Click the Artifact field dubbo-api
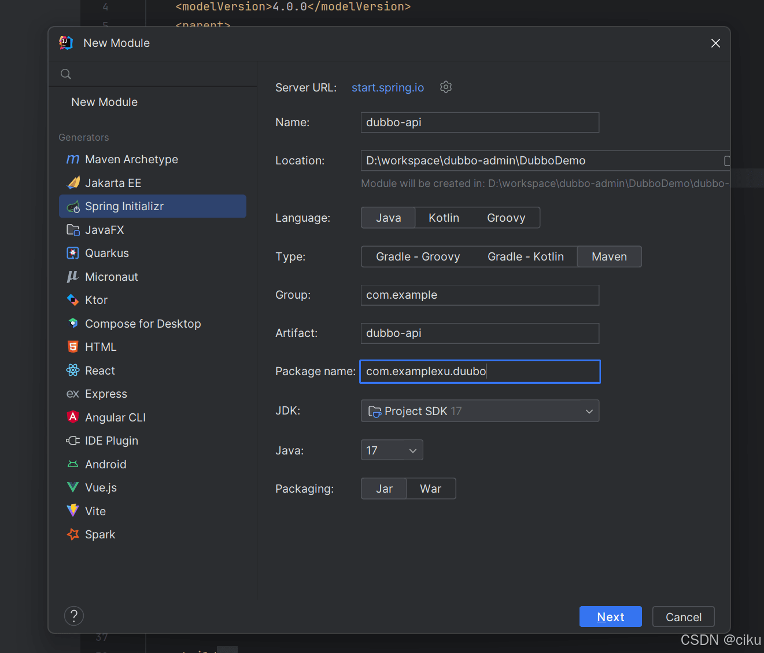The width and height of the screenshot is (764, 653). (x=480, y=333)
